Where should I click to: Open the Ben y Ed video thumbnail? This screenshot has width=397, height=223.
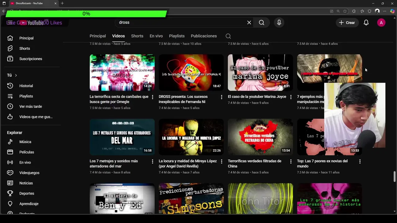click(x=122, y=199)
